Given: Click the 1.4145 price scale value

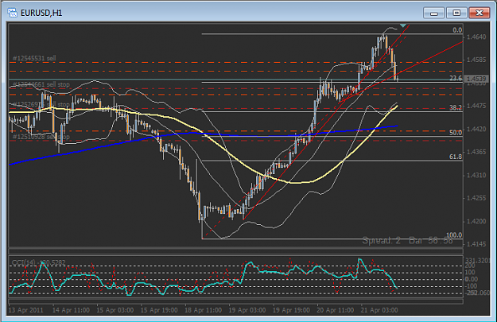Looking at the screenshot, I should point(476,244).
